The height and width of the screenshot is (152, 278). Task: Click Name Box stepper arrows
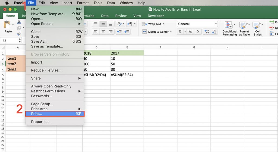coord(20,40)
